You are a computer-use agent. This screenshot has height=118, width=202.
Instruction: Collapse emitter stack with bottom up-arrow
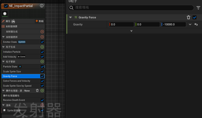tap(23, 117)
